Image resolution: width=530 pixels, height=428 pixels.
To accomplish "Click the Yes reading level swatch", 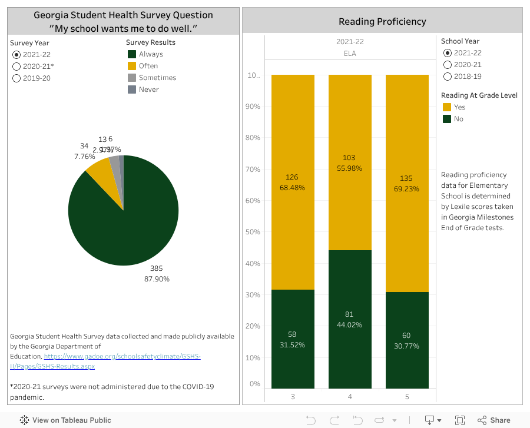I will 447,107.
